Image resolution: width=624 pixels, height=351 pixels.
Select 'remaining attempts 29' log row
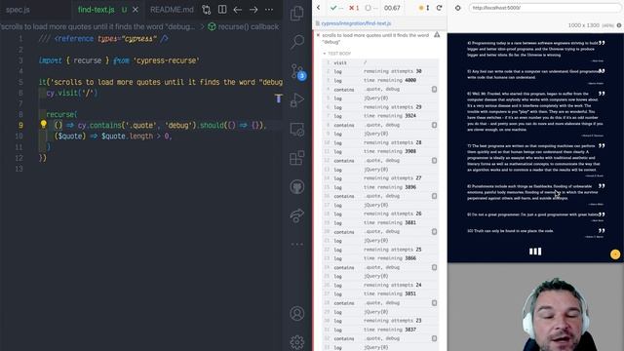[380, 107]
